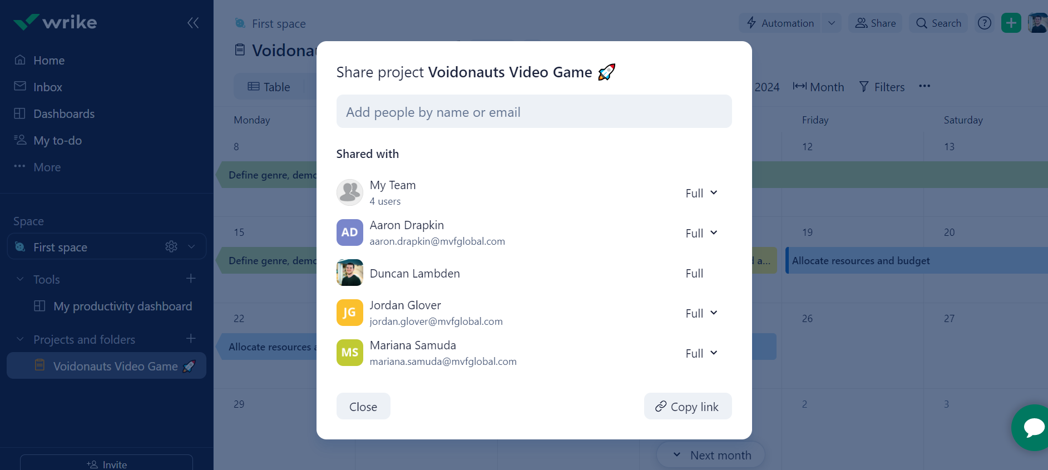
Task: Open the support chat bubble
Action: 1032,427
